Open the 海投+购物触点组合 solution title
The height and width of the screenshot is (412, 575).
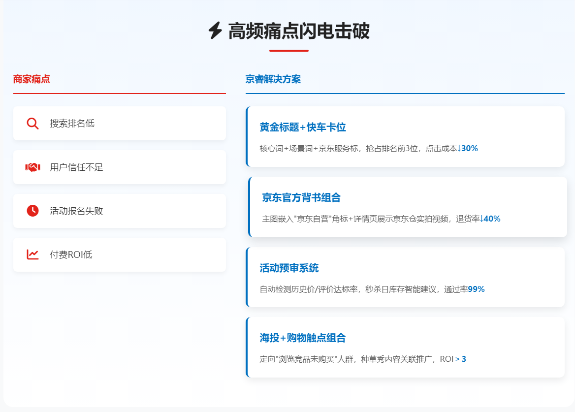303,338
